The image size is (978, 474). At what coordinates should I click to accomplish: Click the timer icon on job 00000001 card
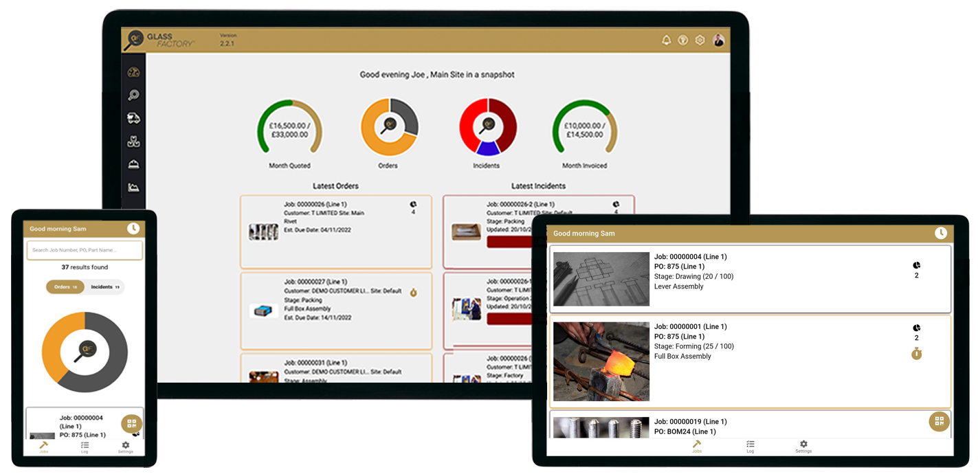point(917,353)
